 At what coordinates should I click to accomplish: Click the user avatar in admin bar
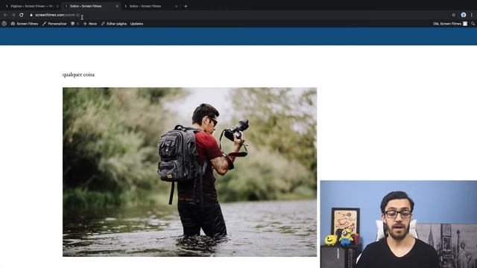click(x=465, y=24)
